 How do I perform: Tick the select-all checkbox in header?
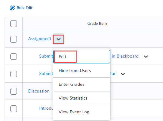[x=13, y=24]
